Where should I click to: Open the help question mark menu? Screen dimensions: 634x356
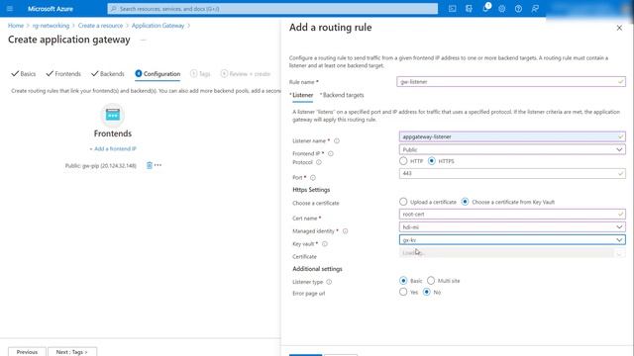pyautogui.click(x=518, y=9)
